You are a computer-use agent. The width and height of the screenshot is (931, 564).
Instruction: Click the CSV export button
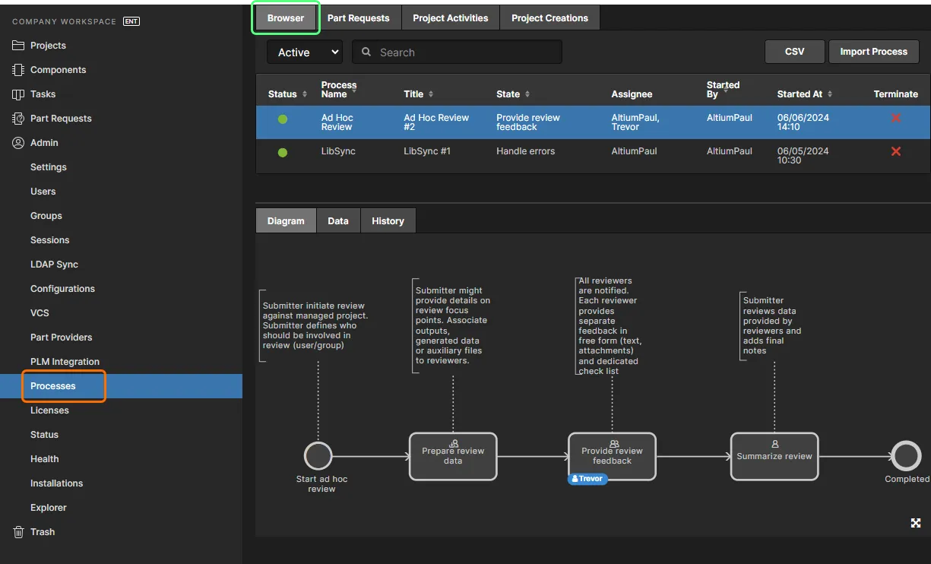click(794, 52)
